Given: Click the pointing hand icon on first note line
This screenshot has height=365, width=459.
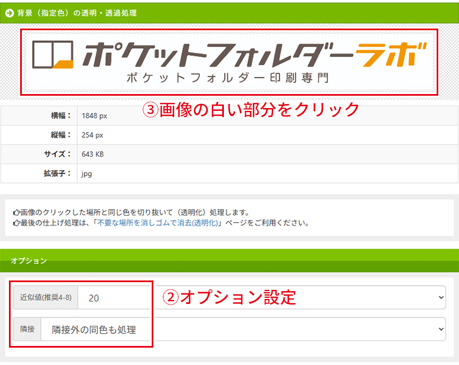Looking at the screenshot, I should [x=16, y=213].
